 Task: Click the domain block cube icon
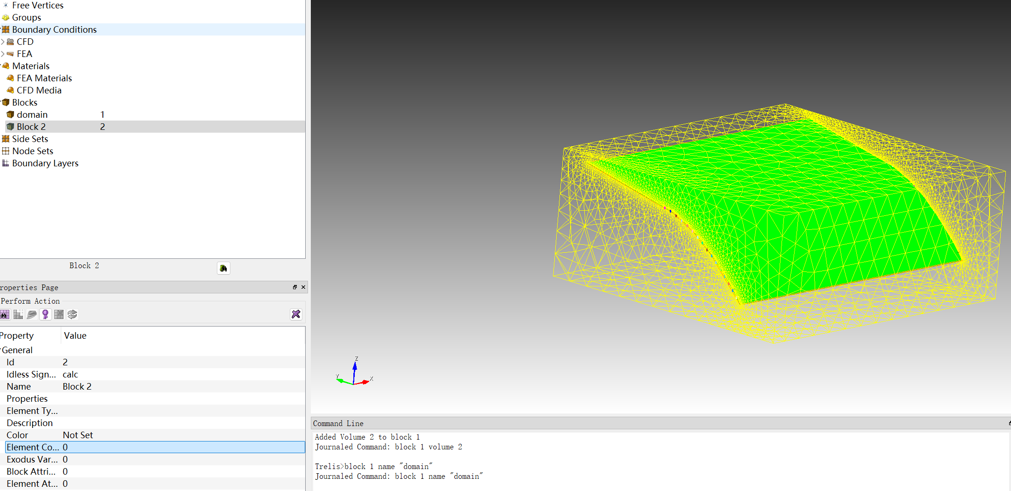[x=10, y=114]
